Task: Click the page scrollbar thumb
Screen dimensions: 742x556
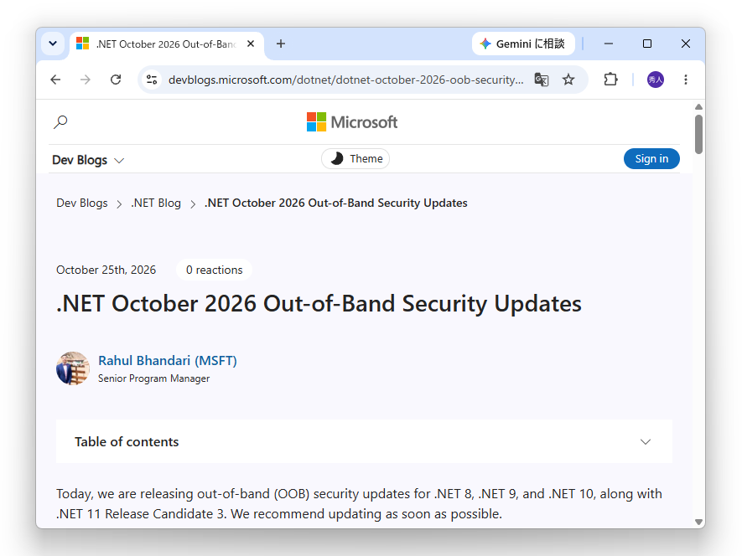Action: pos(698,134)
